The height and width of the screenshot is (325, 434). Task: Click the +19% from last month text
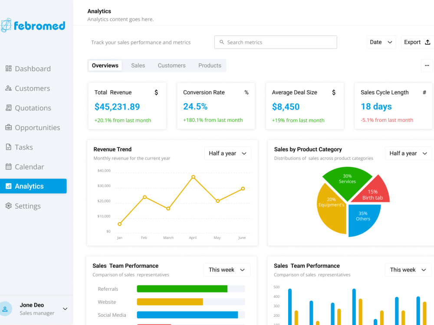[x=298, y=120]
